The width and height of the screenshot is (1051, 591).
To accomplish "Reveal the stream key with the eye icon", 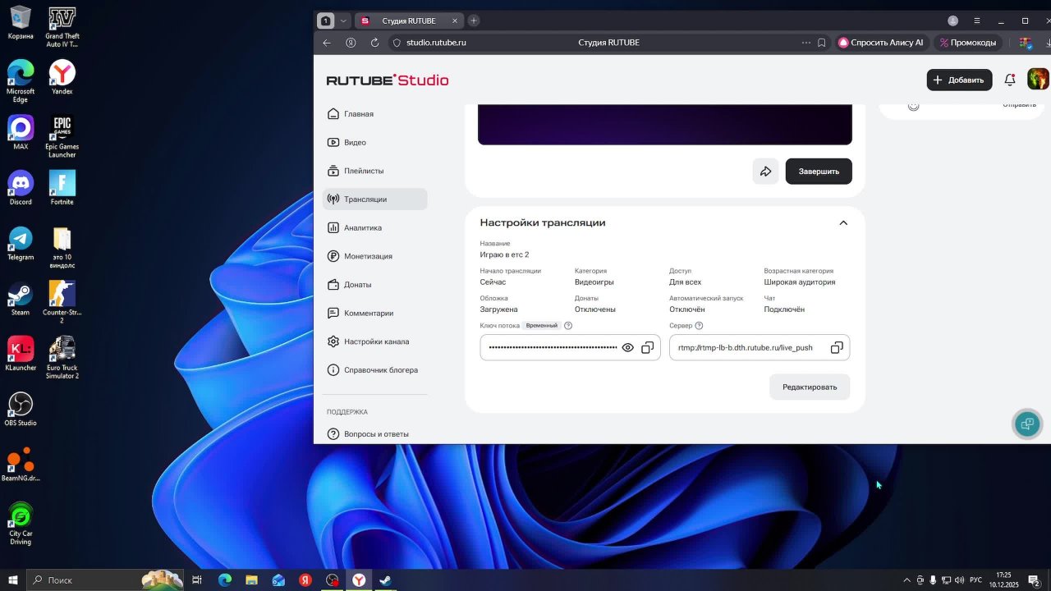I will (x=628, y=348).
